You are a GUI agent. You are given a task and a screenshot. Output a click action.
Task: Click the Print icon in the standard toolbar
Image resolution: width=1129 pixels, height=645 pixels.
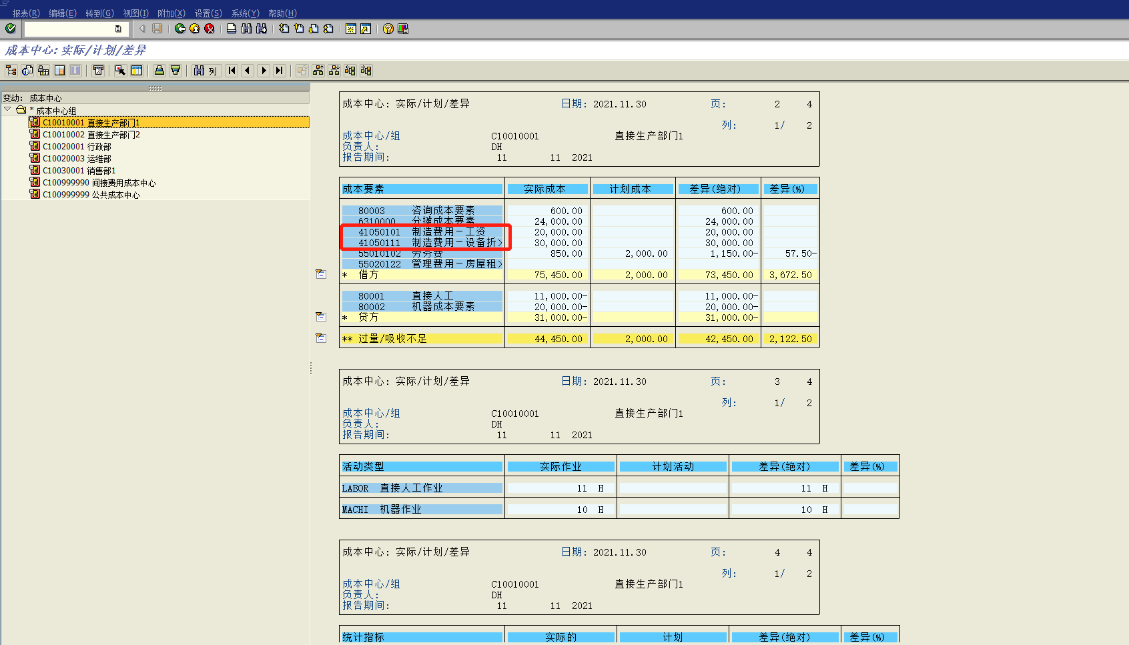click(x=232, y=29)
